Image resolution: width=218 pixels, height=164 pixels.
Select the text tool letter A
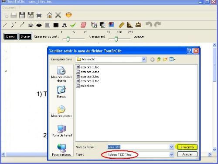[x=65, y=25]
